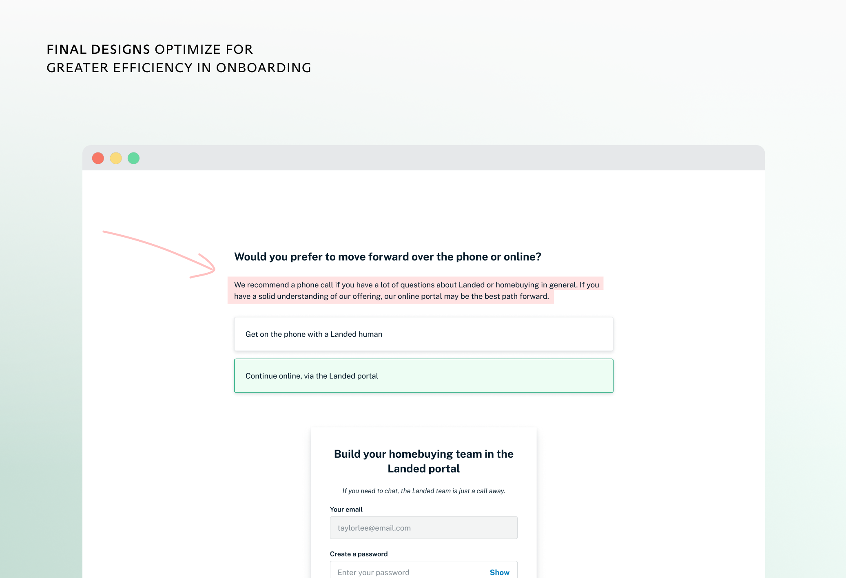The height and width of the screenshot is (578, 846).
Task: Click 'GREATER EFFICIENCY IN ONBOARDING' title line
Action: [x=179, y=68]
